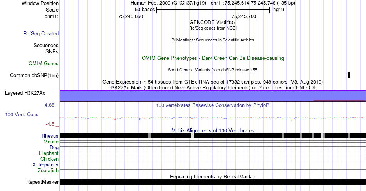Screen dimensions: 366x191
Task: Click the H3K27Ac Mark ENCODE title
Action: pos(213,87)
